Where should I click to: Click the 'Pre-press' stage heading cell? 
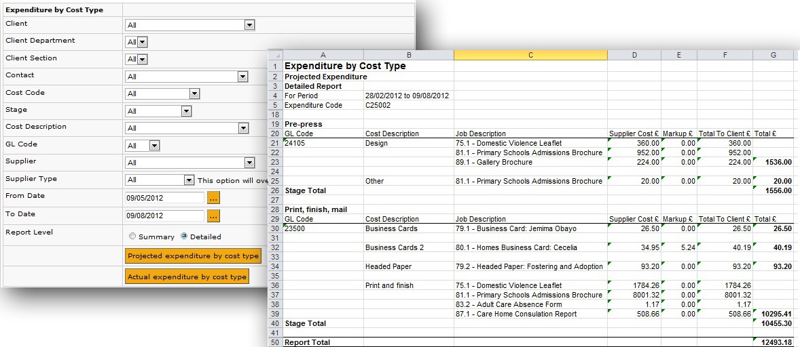pyautogui.click(x=303, y=124)
